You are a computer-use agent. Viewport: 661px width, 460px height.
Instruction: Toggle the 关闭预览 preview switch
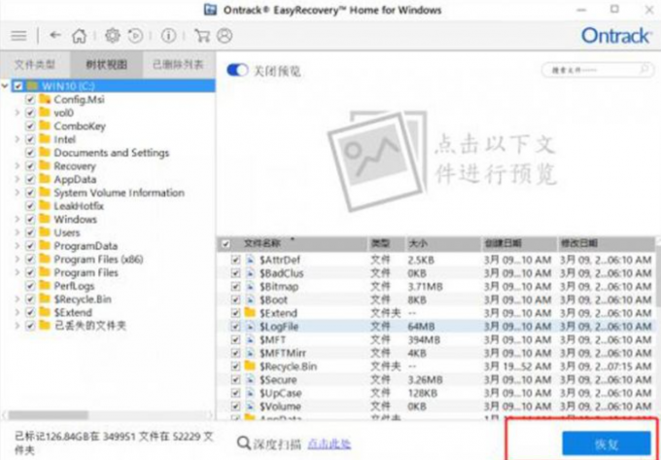[237, 71]
